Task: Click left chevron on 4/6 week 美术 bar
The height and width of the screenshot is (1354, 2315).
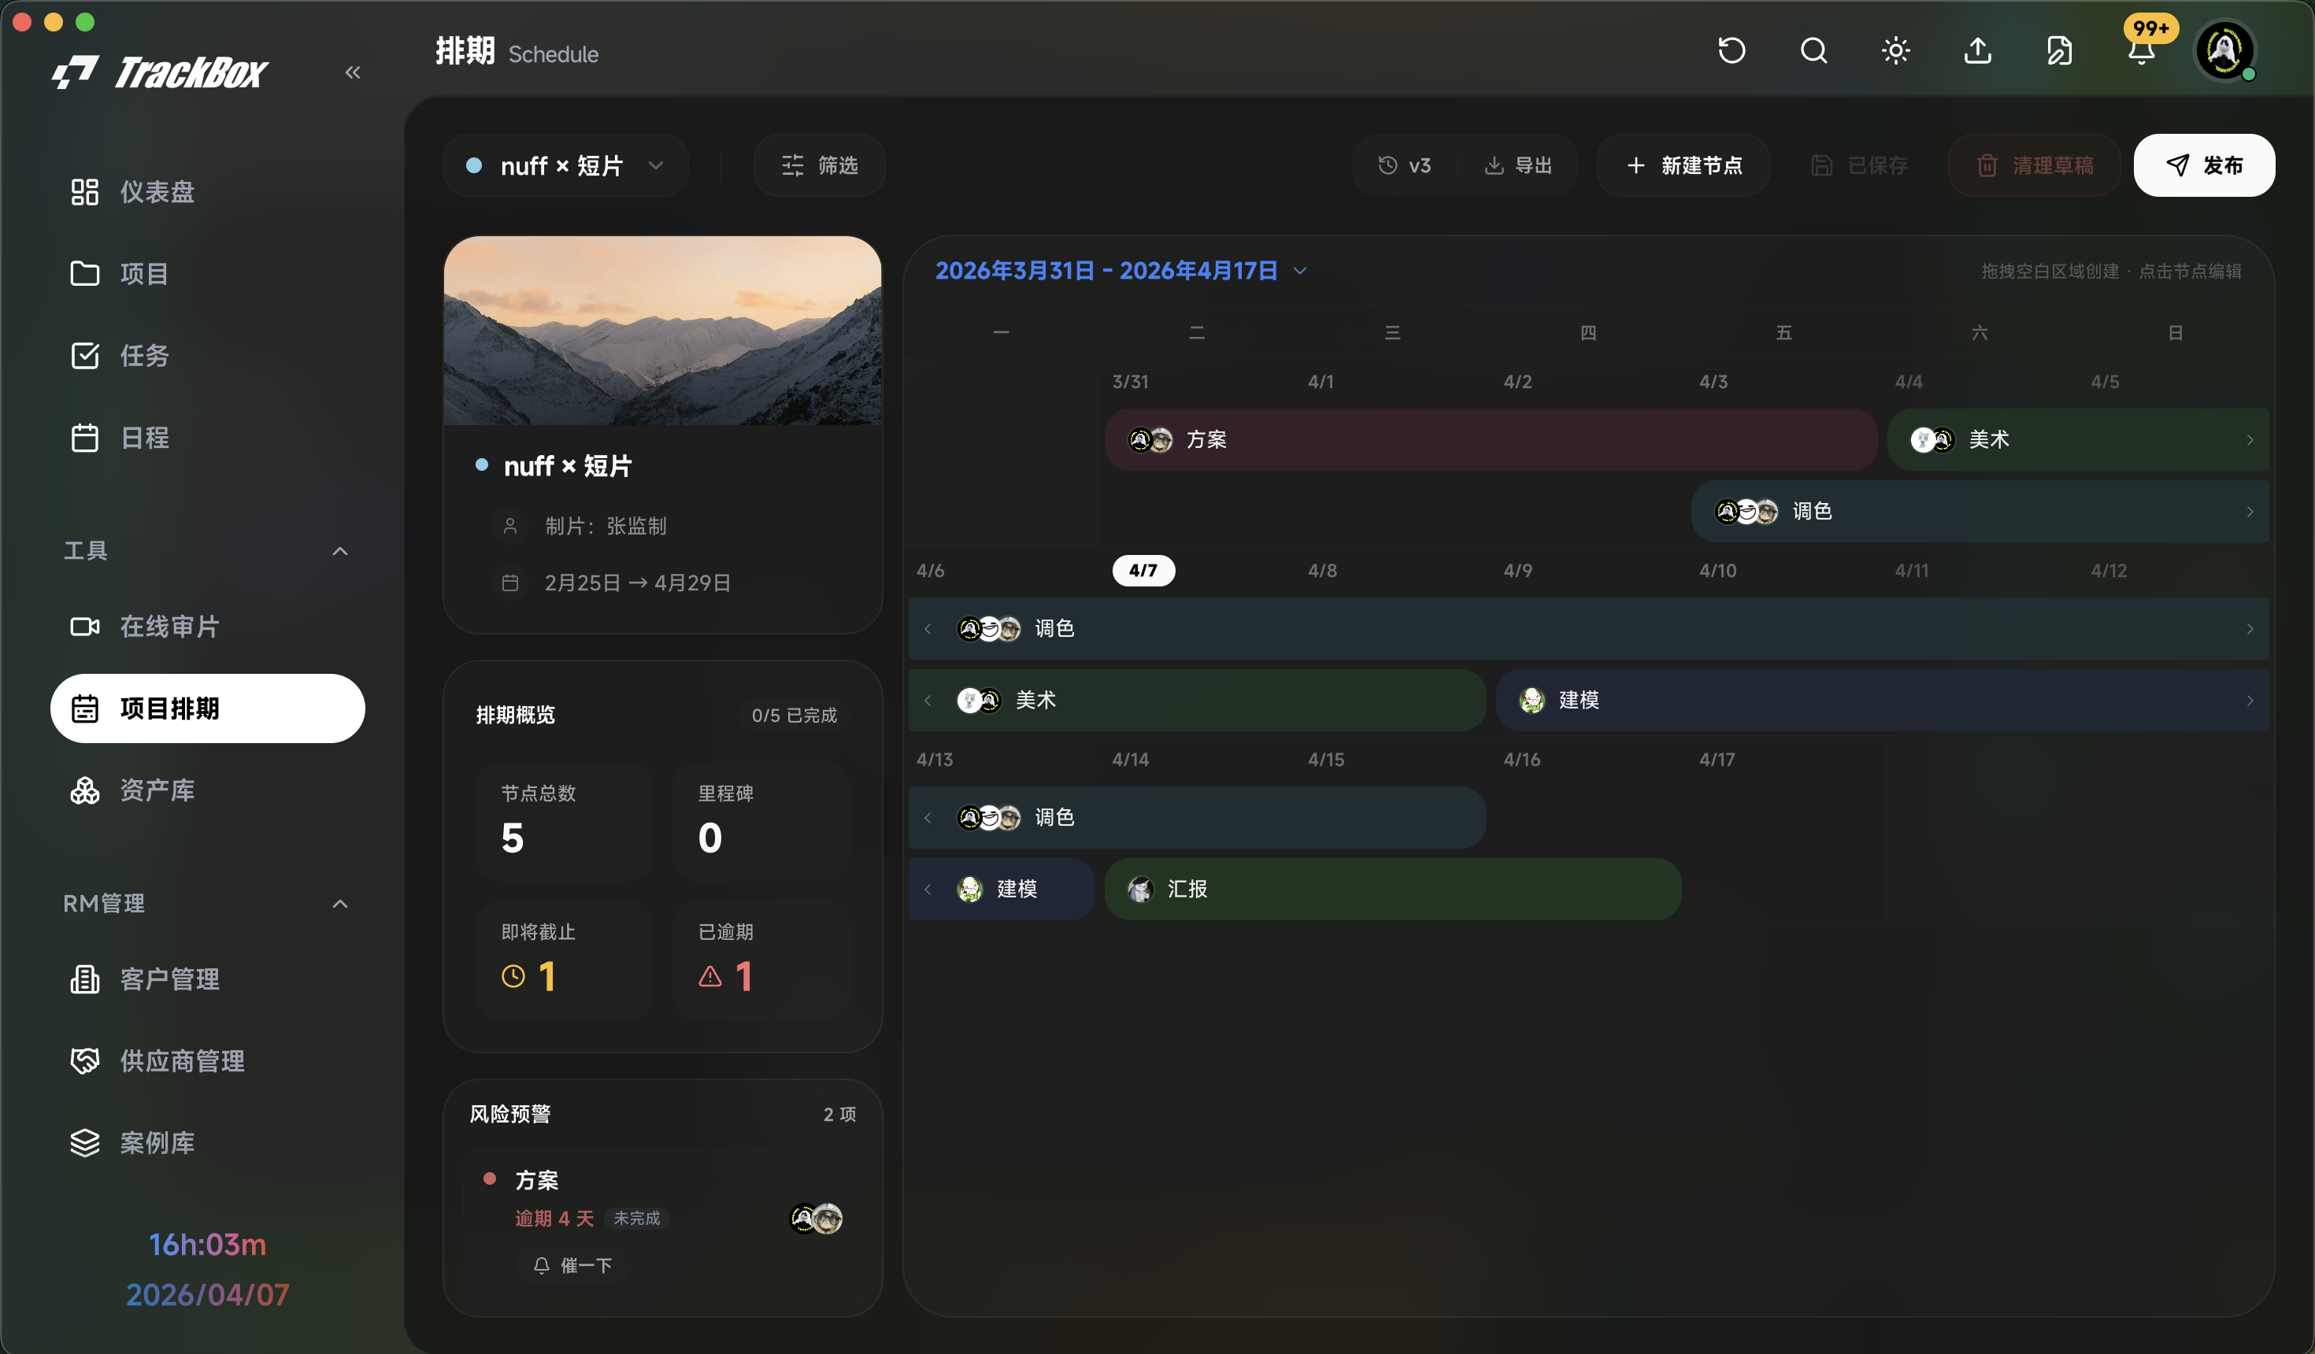Action: (x=928, y=701)
